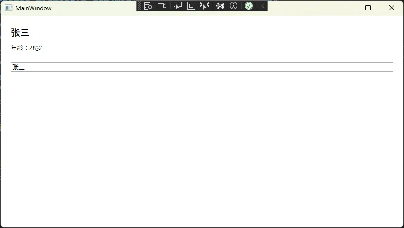
Task: Click the MainWindow title text
Action: (x=33, y=8)
